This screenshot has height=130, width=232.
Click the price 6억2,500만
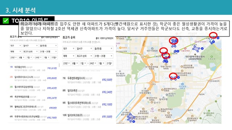(x=107, y=80)
